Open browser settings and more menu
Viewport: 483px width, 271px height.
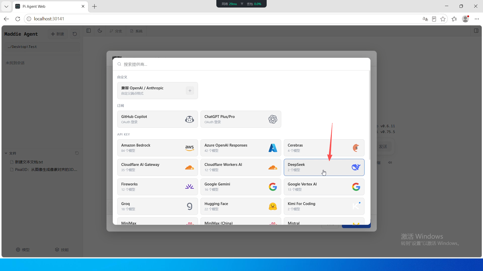[477, 19]
